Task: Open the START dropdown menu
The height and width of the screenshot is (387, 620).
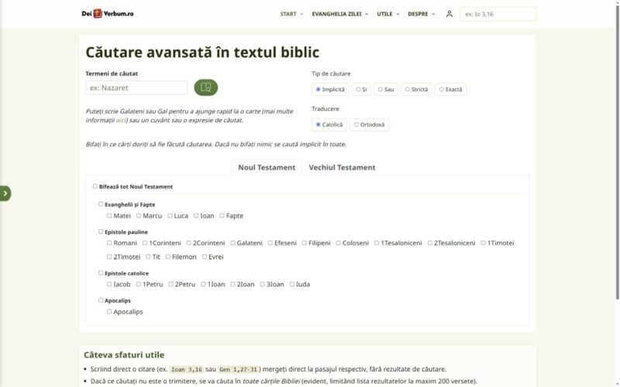Action: tap(291, 14)
